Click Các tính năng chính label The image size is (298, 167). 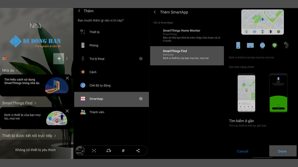click(x=241, y=67)
